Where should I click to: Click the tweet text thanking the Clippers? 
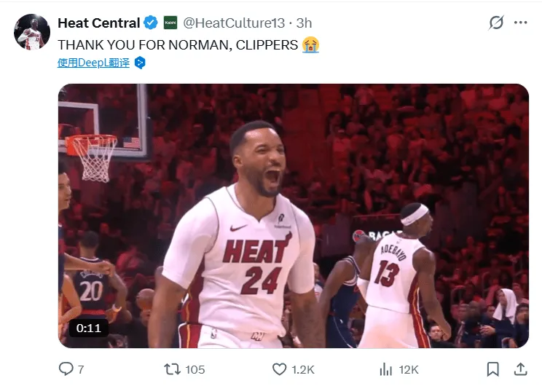(x=178, y=44)
